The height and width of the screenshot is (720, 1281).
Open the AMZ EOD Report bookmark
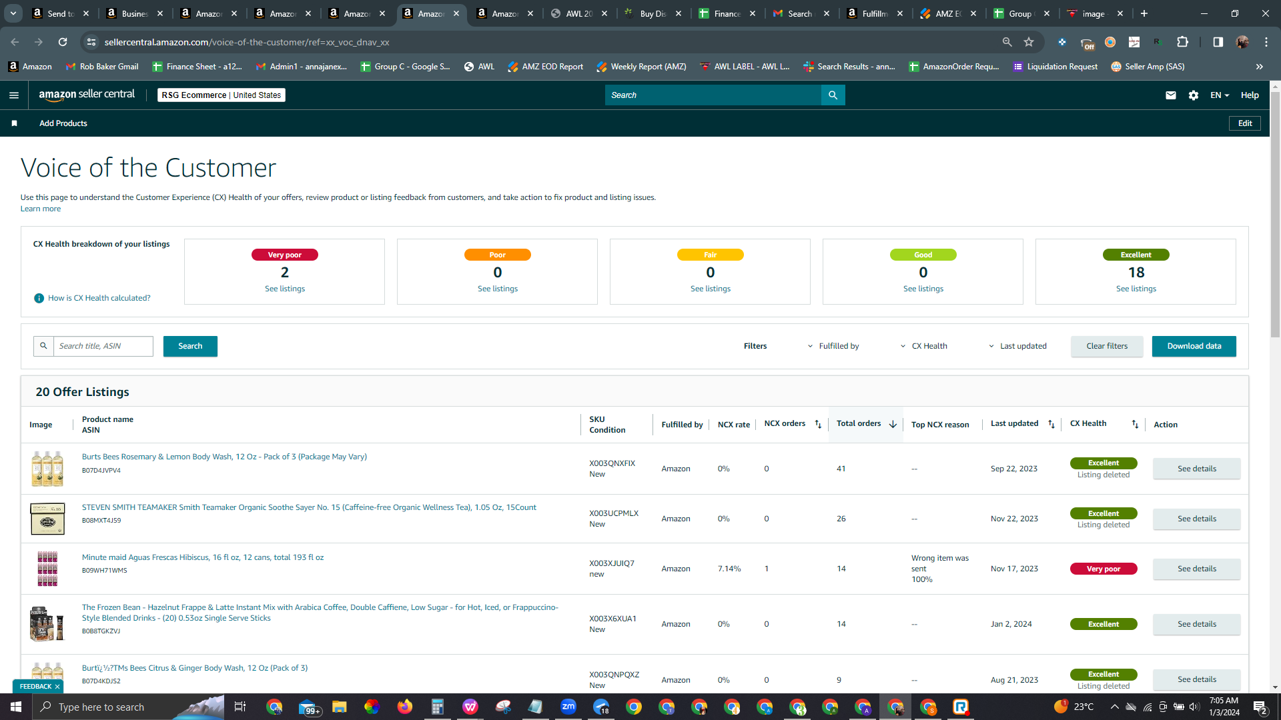[x=545, y=67]
